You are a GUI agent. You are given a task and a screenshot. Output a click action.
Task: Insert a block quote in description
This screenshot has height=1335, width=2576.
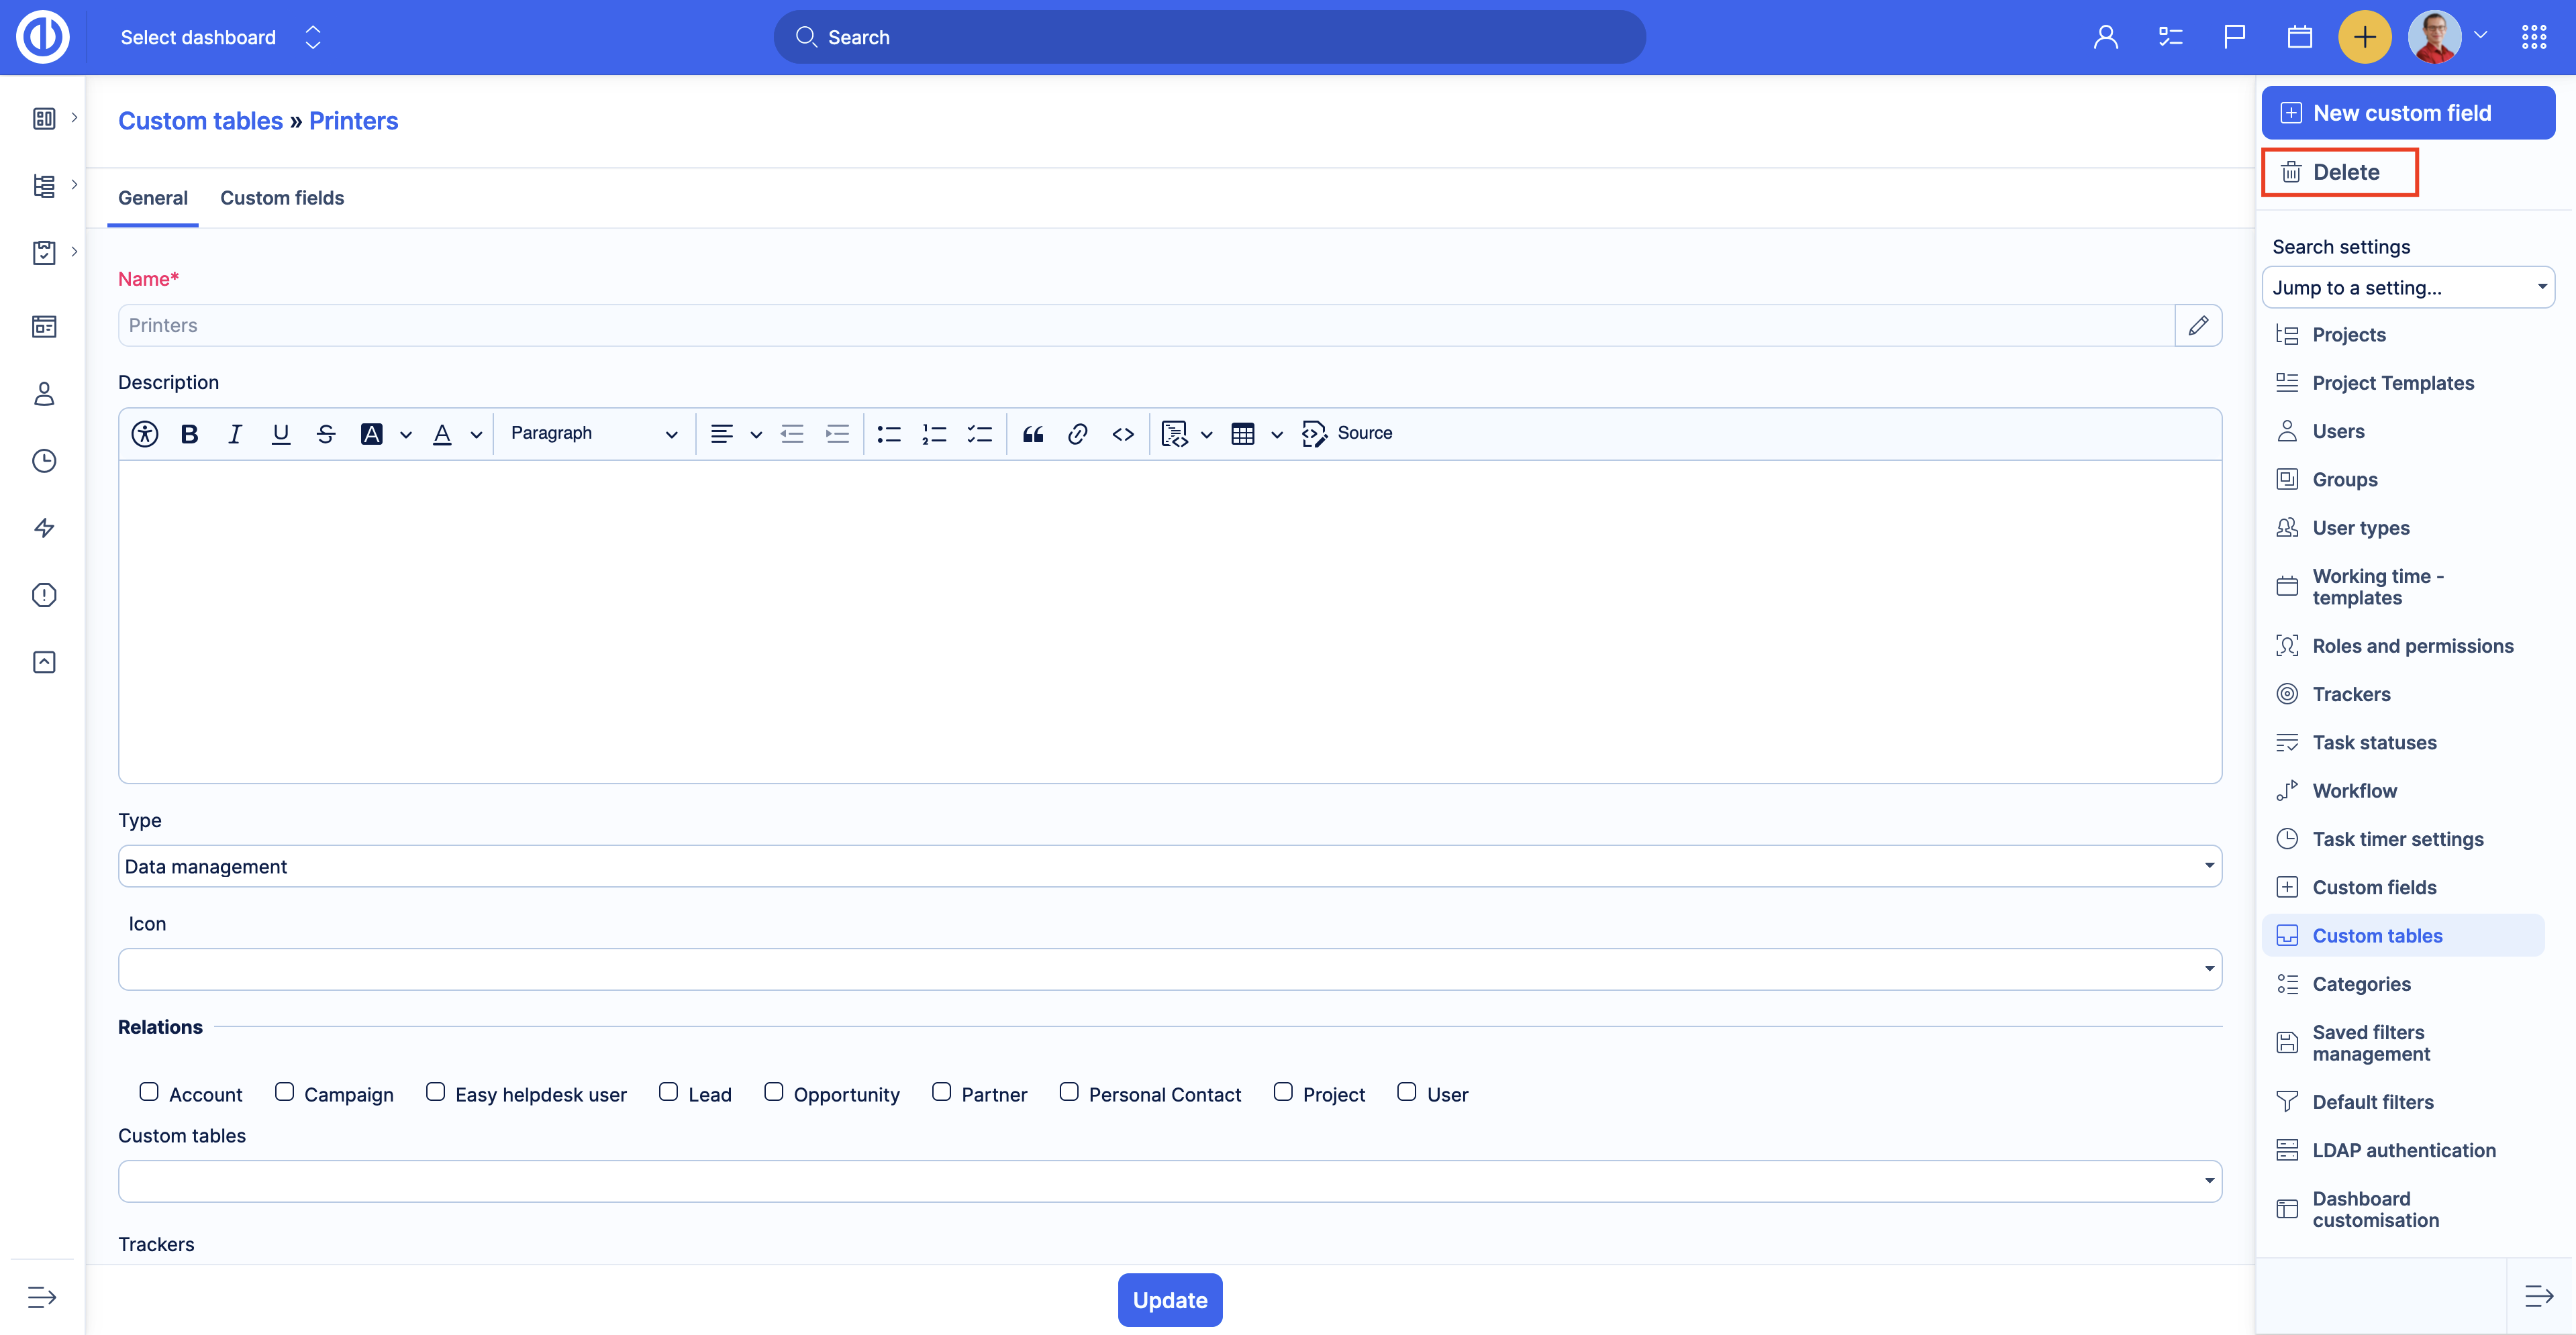1033,433
